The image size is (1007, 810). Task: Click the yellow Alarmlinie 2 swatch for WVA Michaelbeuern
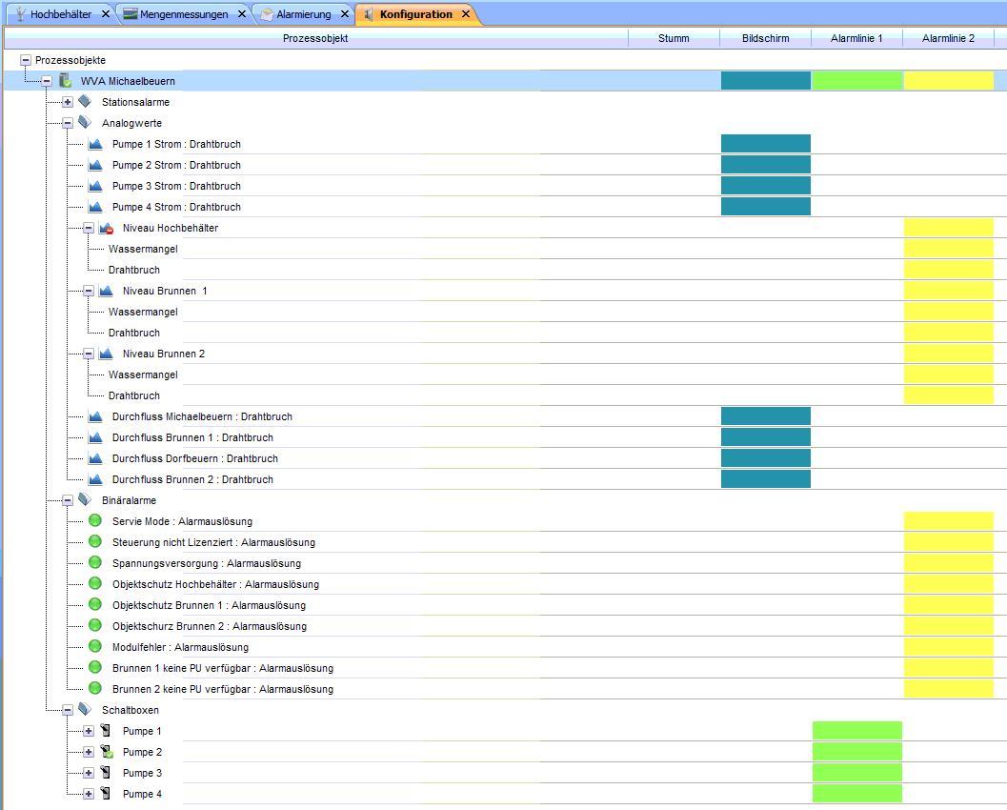click(x=948, y=81)
